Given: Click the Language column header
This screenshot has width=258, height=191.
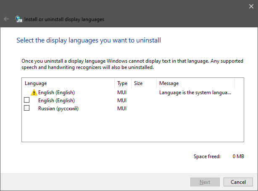Looking at the screenshot, I should click(x=68, y=83).
